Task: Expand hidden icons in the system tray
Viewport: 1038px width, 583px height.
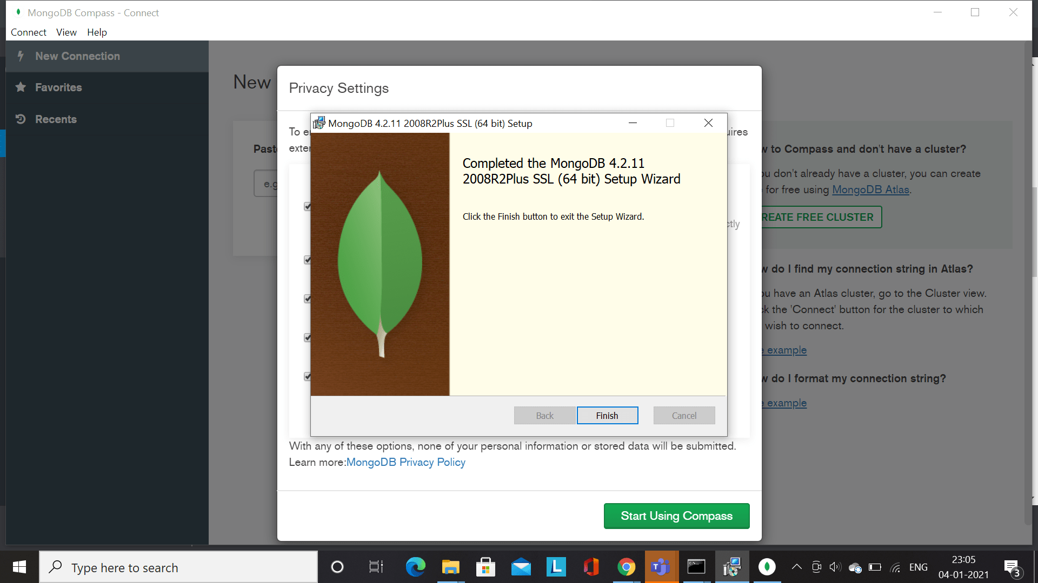Action: (796, 567)
